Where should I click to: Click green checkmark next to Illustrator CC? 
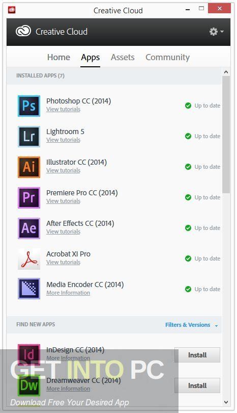[188, 167]
